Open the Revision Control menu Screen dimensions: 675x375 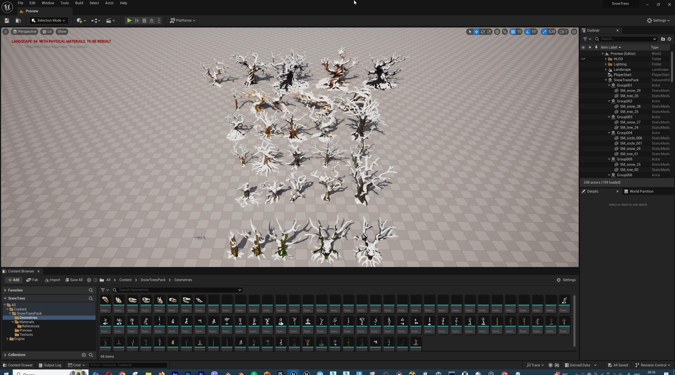click(653, 365)
